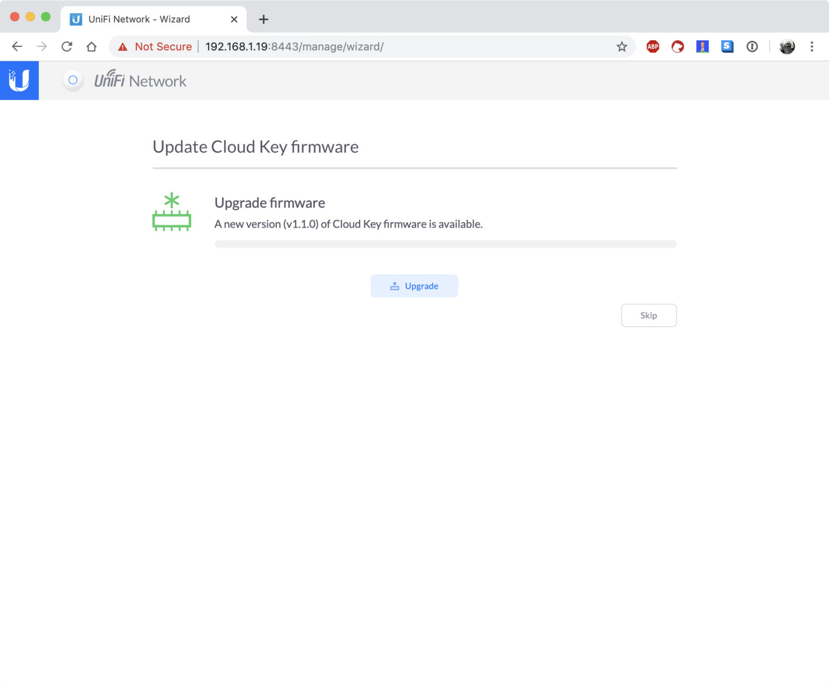This screenshot has width=829, height=682.
Task: Click the Ubiquiti logo in the blue square
Action: [19, 81]
